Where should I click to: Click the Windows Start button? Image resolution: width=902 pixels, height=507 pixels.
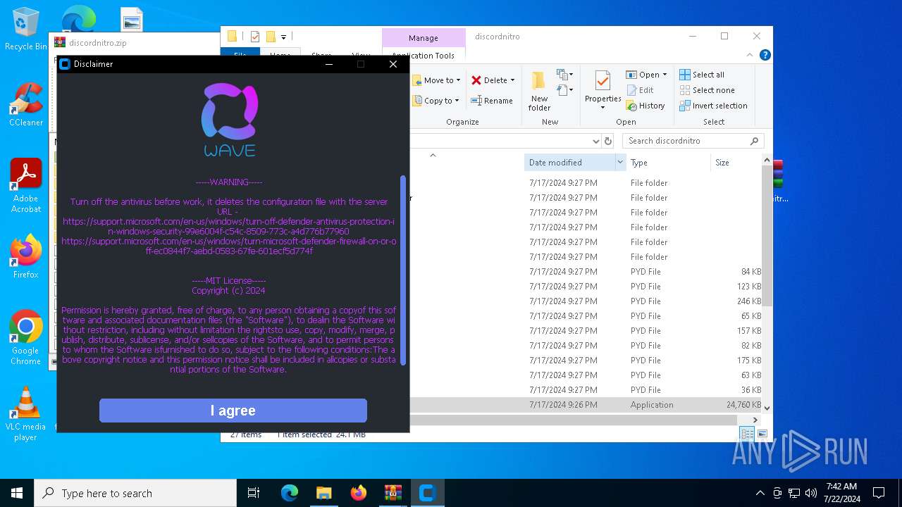pos(17,493)
